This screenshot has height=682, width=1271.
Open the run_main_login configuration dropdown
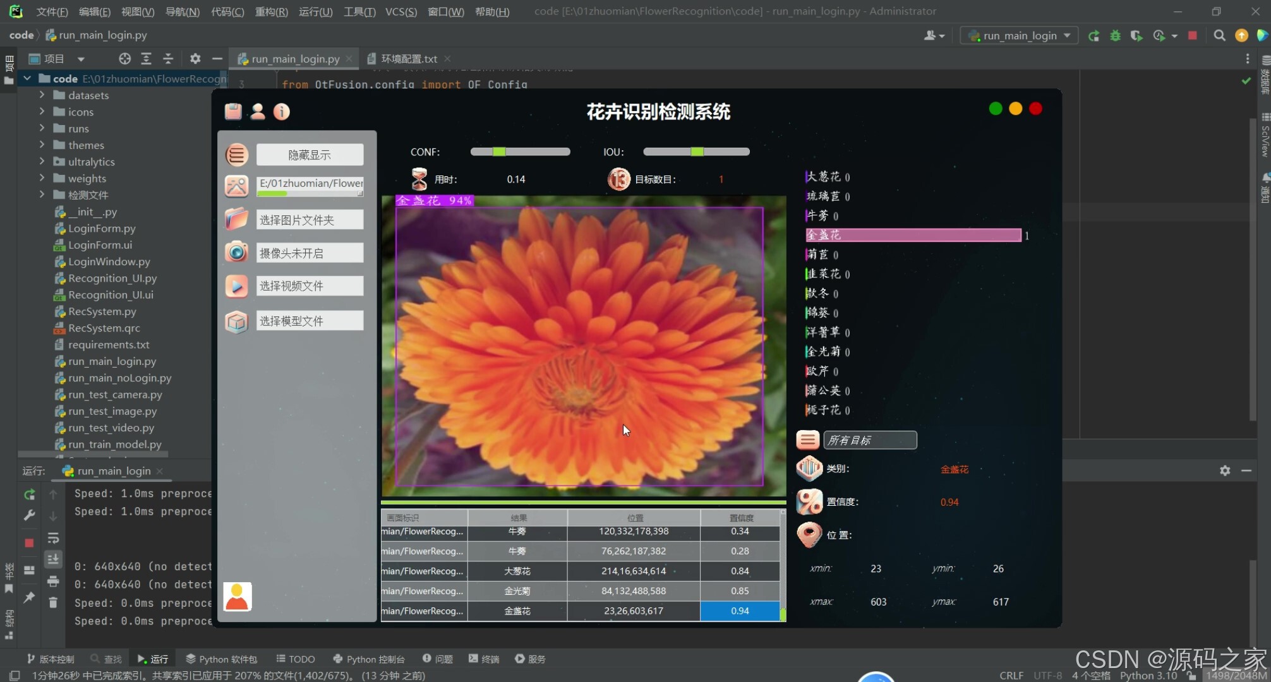coord(1018,35)
